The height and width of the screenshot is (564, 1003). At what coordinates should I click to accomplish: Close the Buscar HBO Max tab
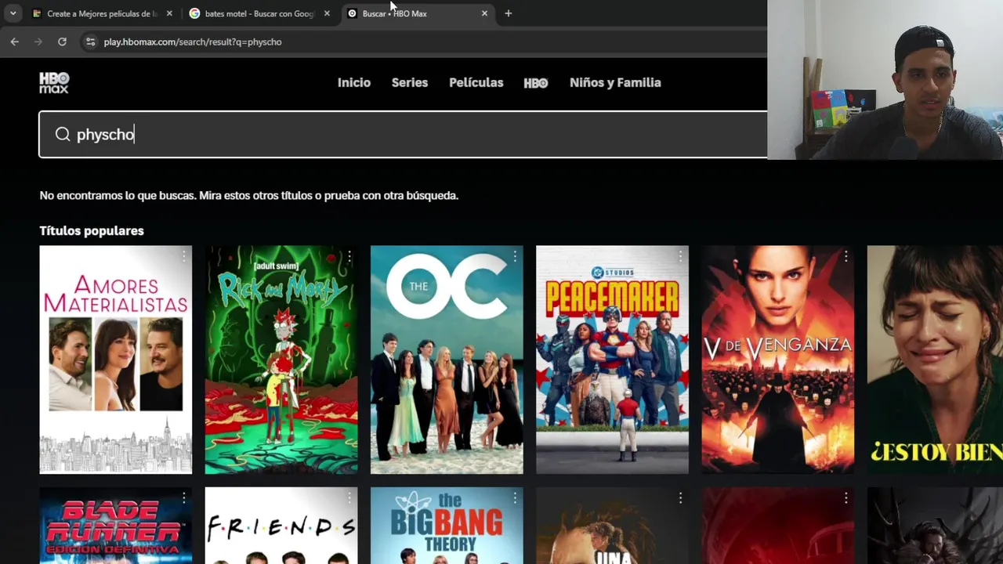[x=484, y=13]
